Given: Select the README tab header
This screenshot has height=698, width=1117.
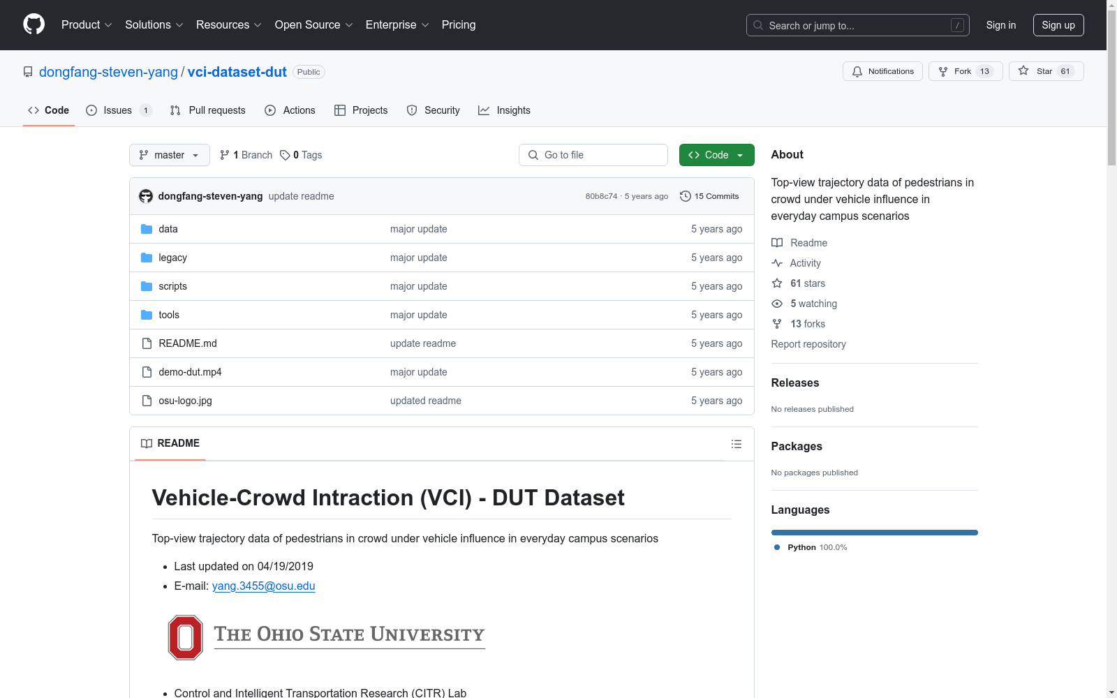Looking at the screenshot, I should coord(170,443).
